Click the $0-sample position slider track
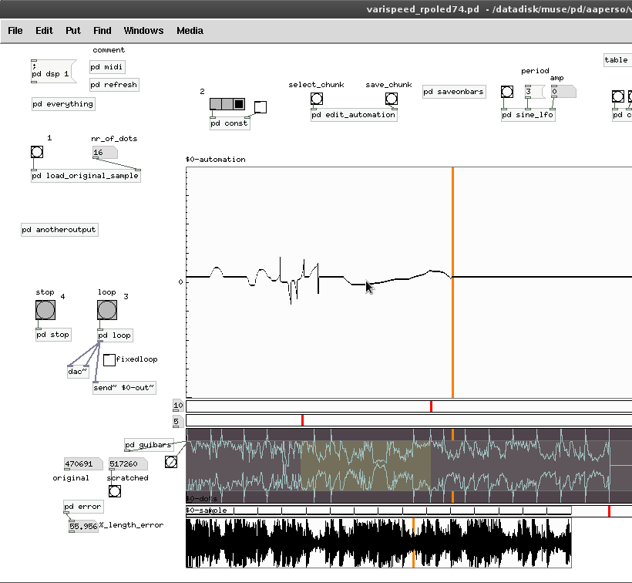 pos(408,511)
